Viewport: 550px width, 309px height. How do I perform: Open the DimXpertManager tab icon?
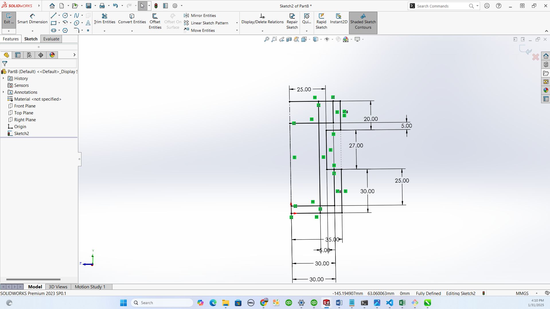(40, 55)
